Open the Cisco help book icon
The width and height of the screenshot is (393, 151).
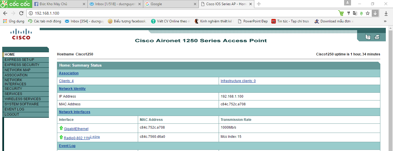click(x=368, y=37)
